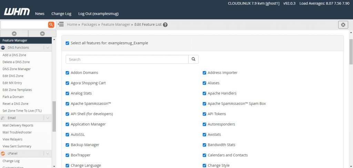Click the sidebar expand-all down arrow
This screenshot has height=168, width=353.
42,33
